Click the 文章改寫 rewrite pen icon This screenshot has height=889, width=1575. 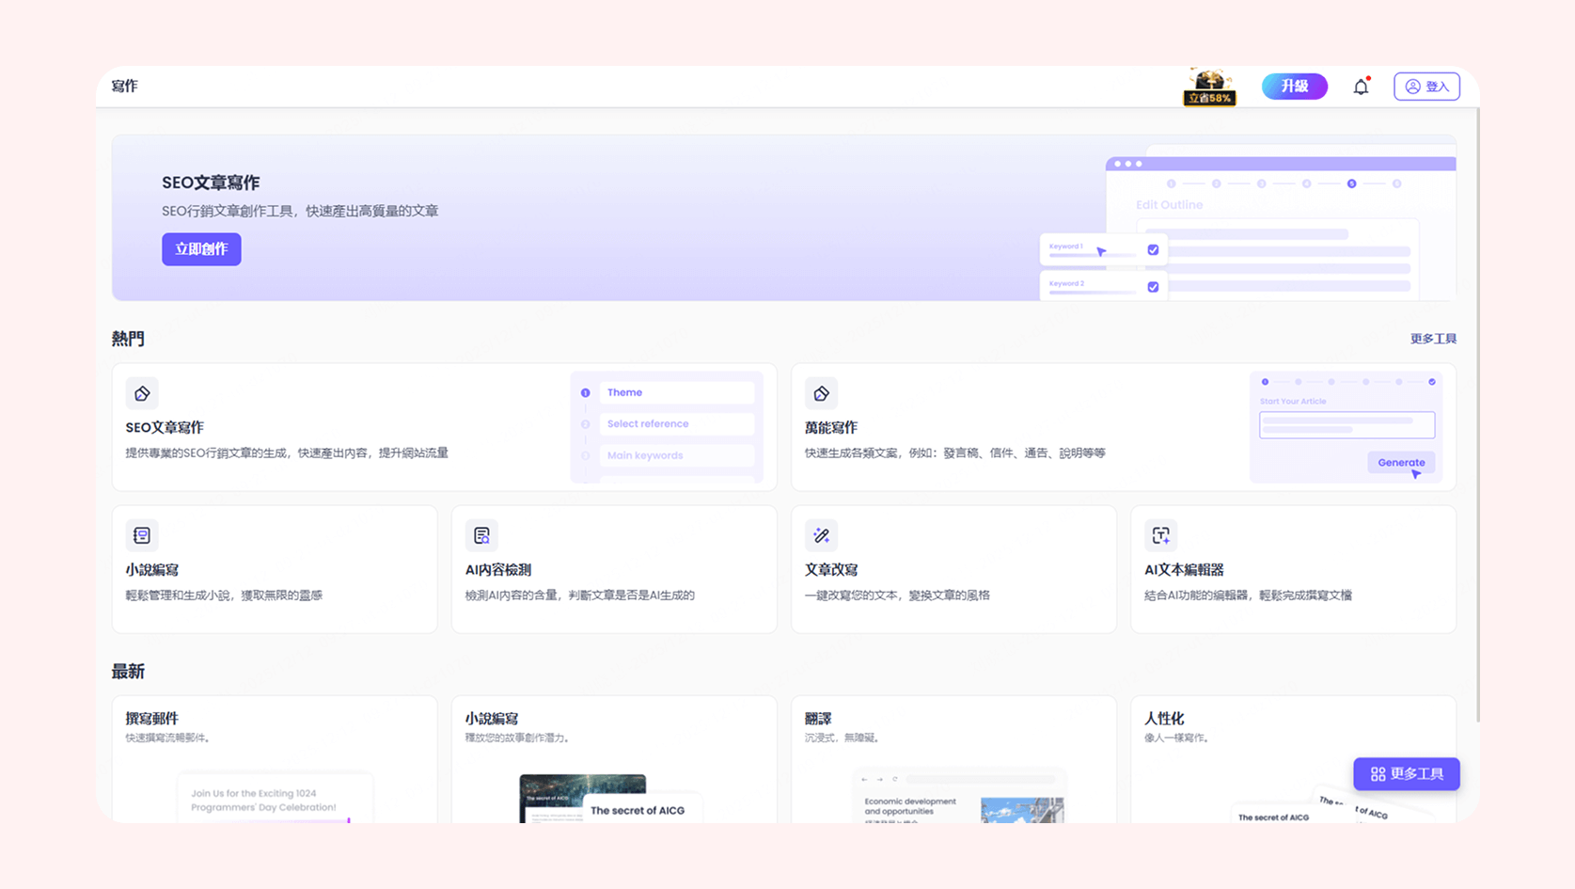coord(821,534)
